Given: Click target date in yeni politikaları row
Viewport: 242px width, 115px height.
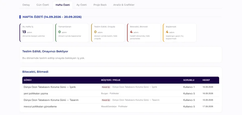Looking at the screenshot, I should [x=208, y=94].
